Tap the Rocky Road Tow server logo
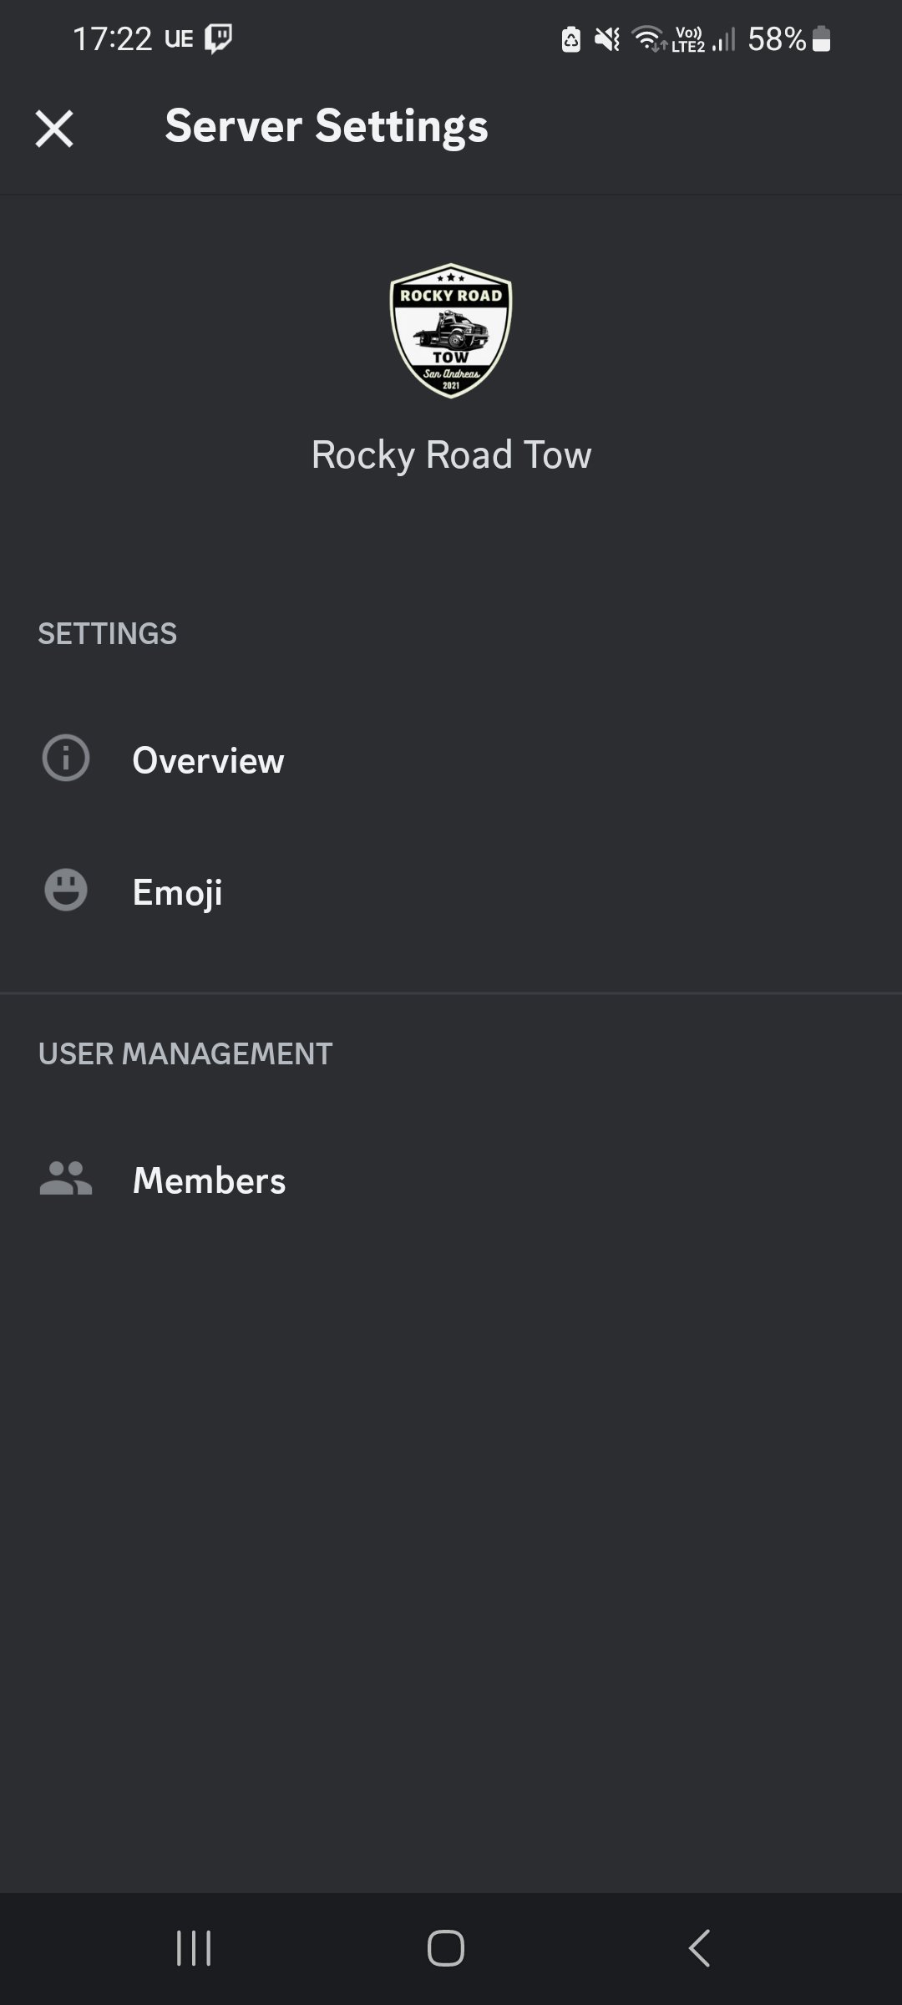The width and height of the screenshot is (902, 2005). pos(451,331)
